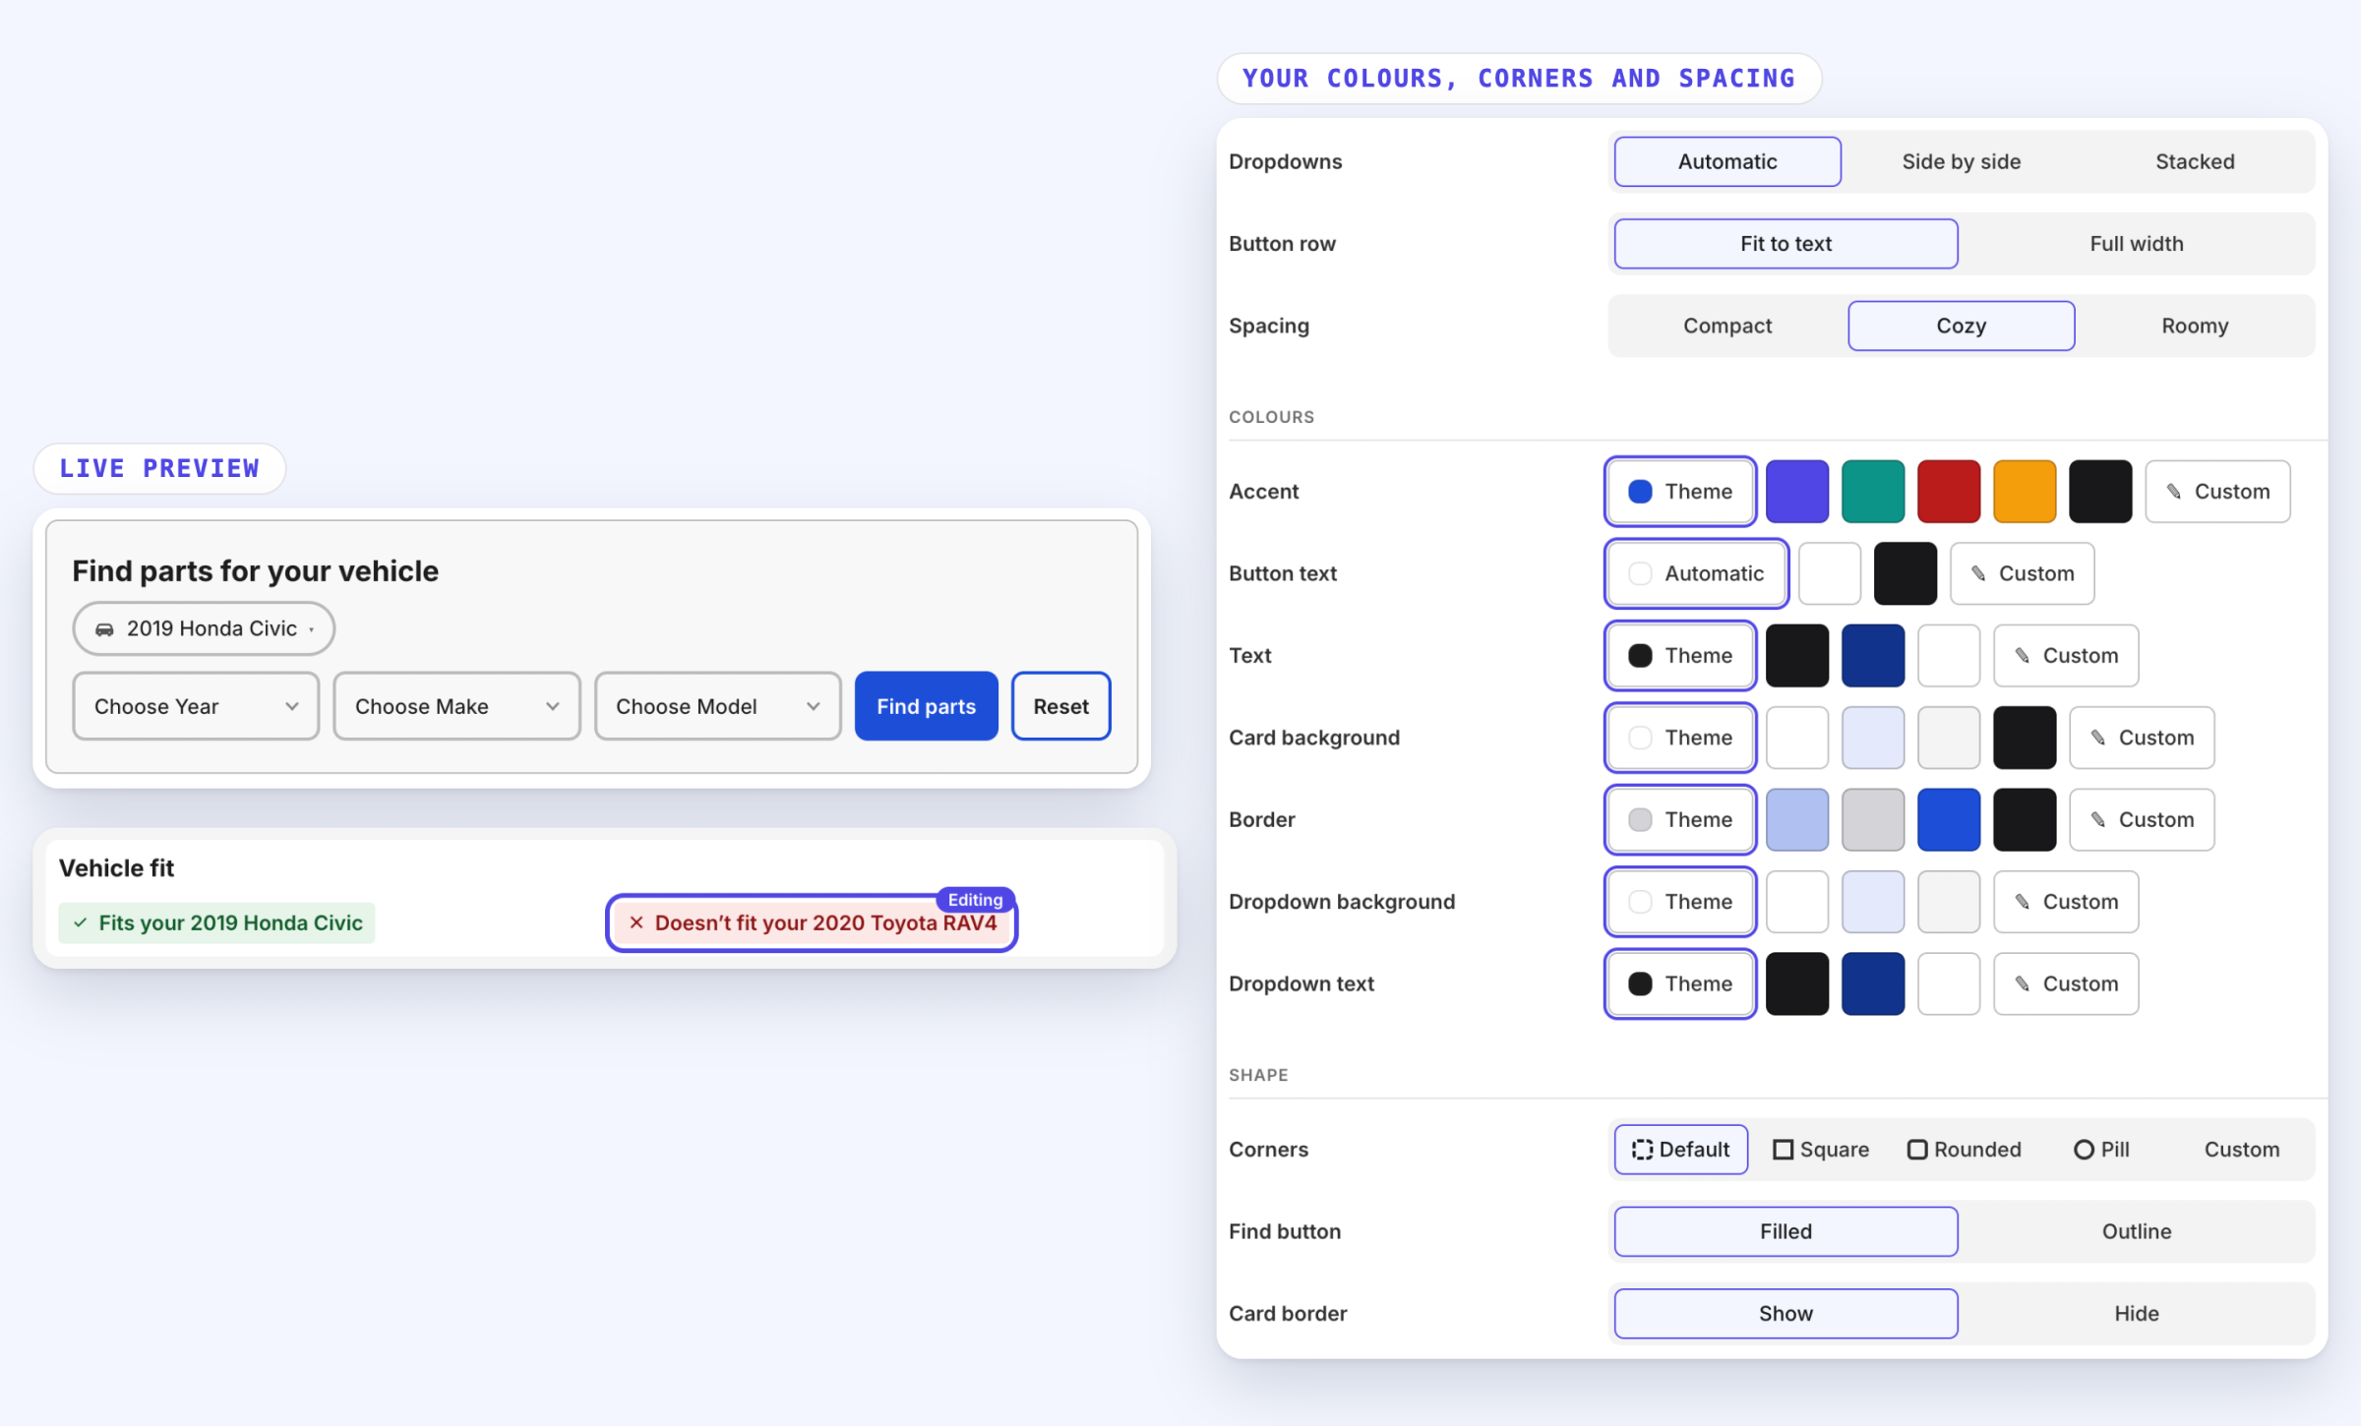Choose Filled Find button style
The height and width of the screenshot is (1426, 2361).
pos(1786,1231)
